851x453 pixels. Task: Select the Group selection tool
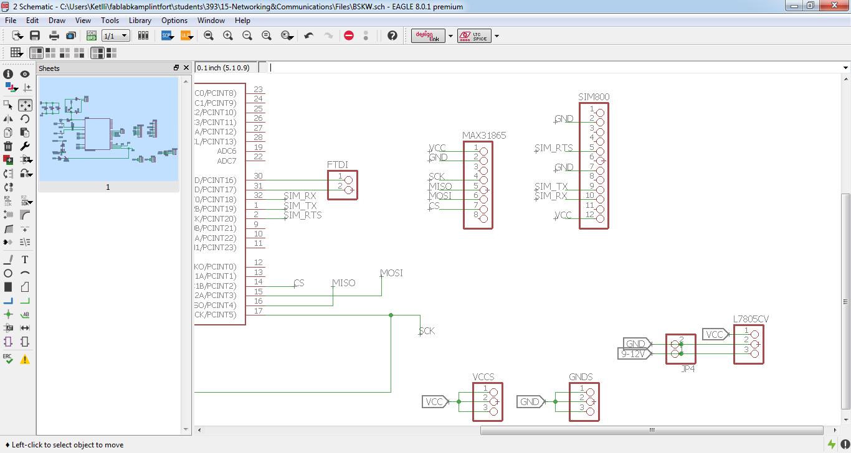click(x=9, y=105)
